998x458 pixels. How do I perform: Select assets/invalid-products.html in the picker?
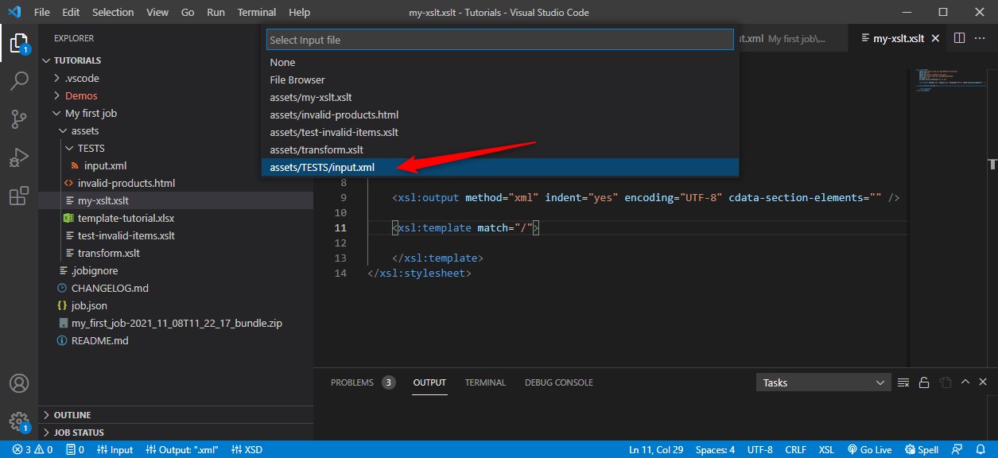pos(499,114)
